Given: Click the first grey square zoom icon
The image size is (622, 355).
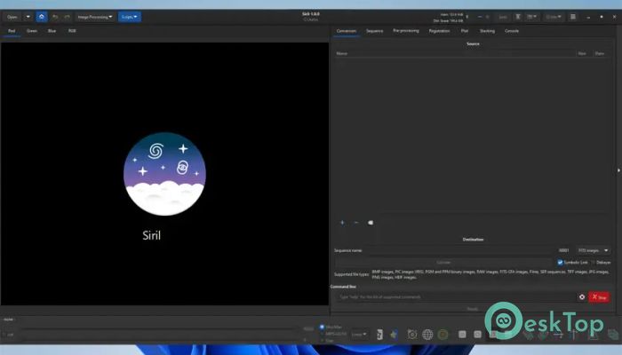Looking at the screenshot, I should pos(462,335).
